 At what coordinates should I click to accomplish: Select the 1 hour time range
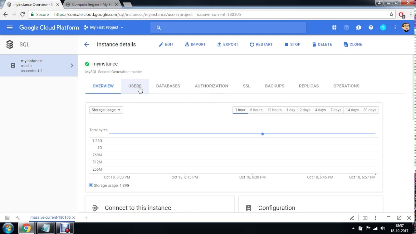(240, 110)
